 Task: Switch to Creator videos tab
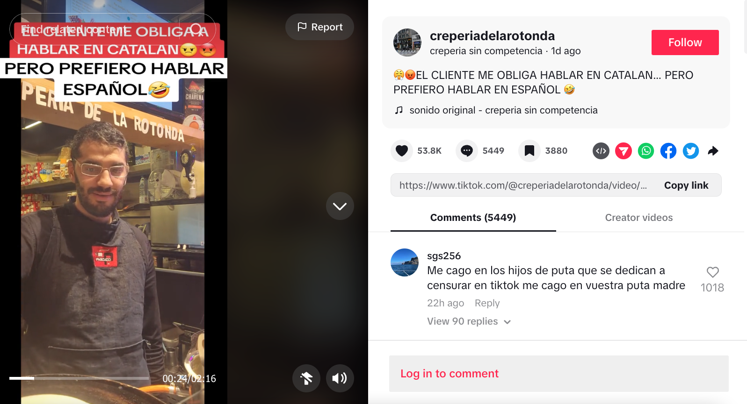tap(639, 218)
